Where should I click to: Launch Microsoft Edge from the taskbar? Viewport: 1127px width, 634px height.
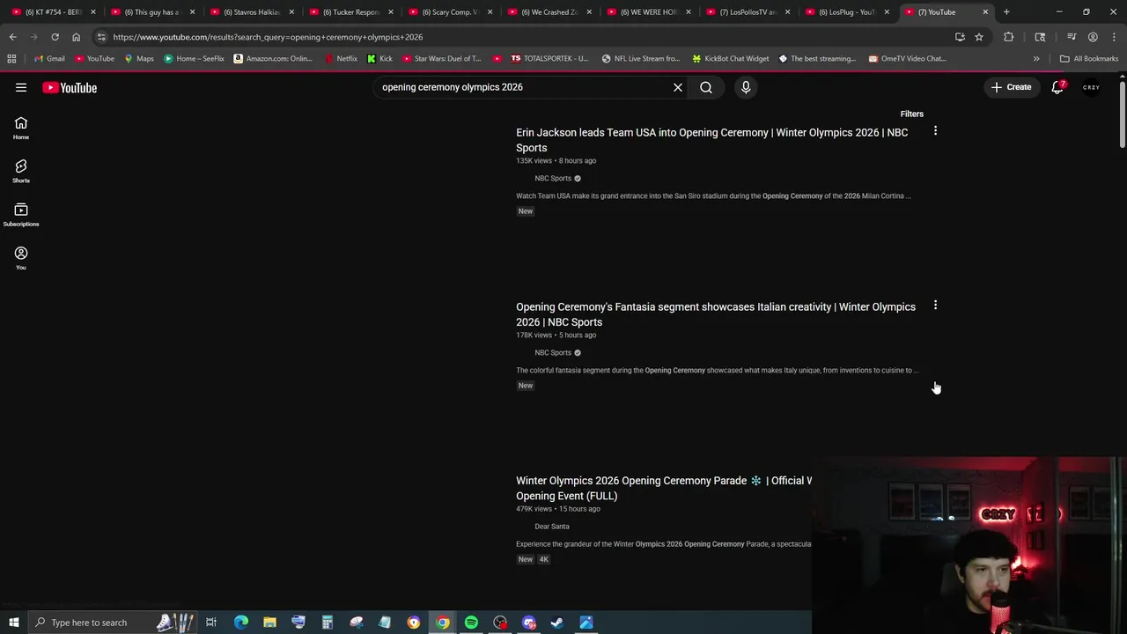[240, 623]
